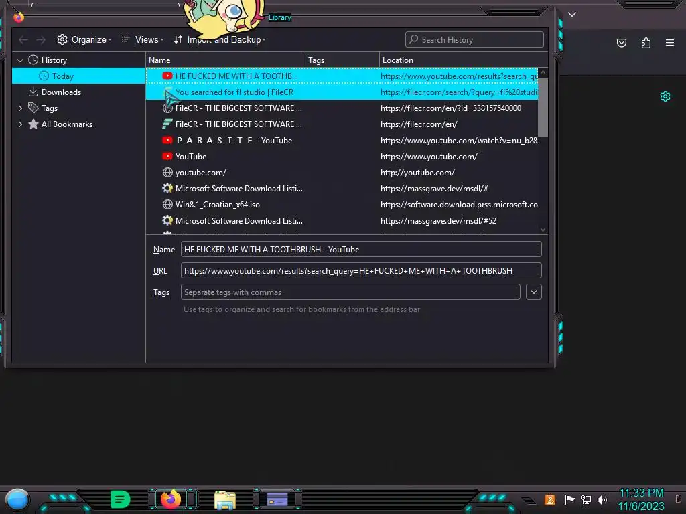686x514 pixels.
Task: Expand the tags selector dropdown arrow
Action: pos(534,292)
